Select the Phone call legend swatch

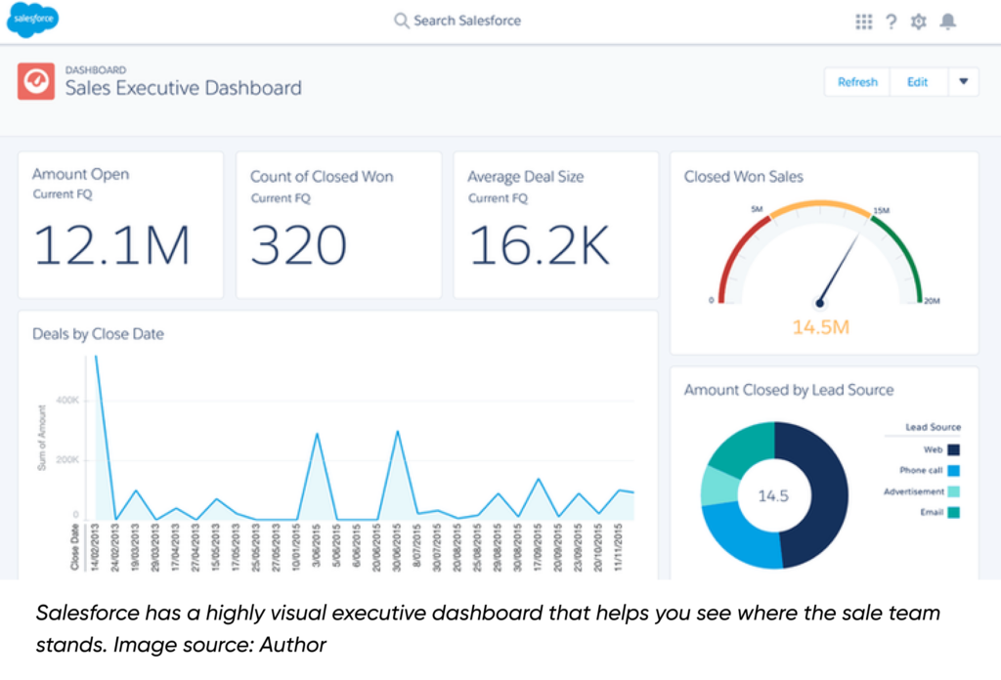pyautogui.click(x=953, y=471)
